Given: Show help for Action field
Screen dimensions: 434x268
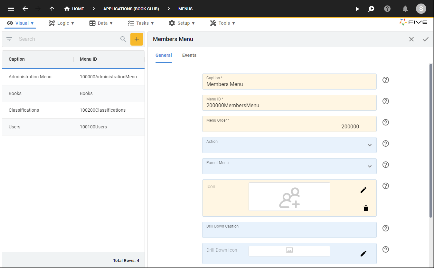Looking at the screenshot, I should (386, 143).
